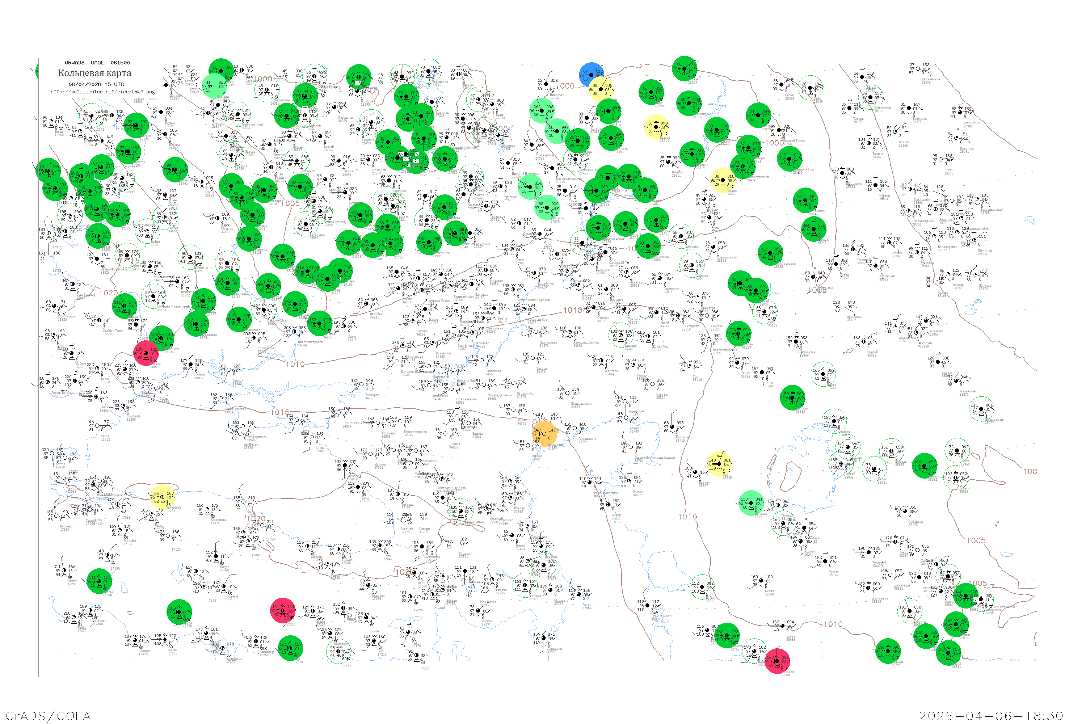Click the Ижевск 28411 station symbol
The width and height of the screenshot is (1086, 724).
pos(669,162)
